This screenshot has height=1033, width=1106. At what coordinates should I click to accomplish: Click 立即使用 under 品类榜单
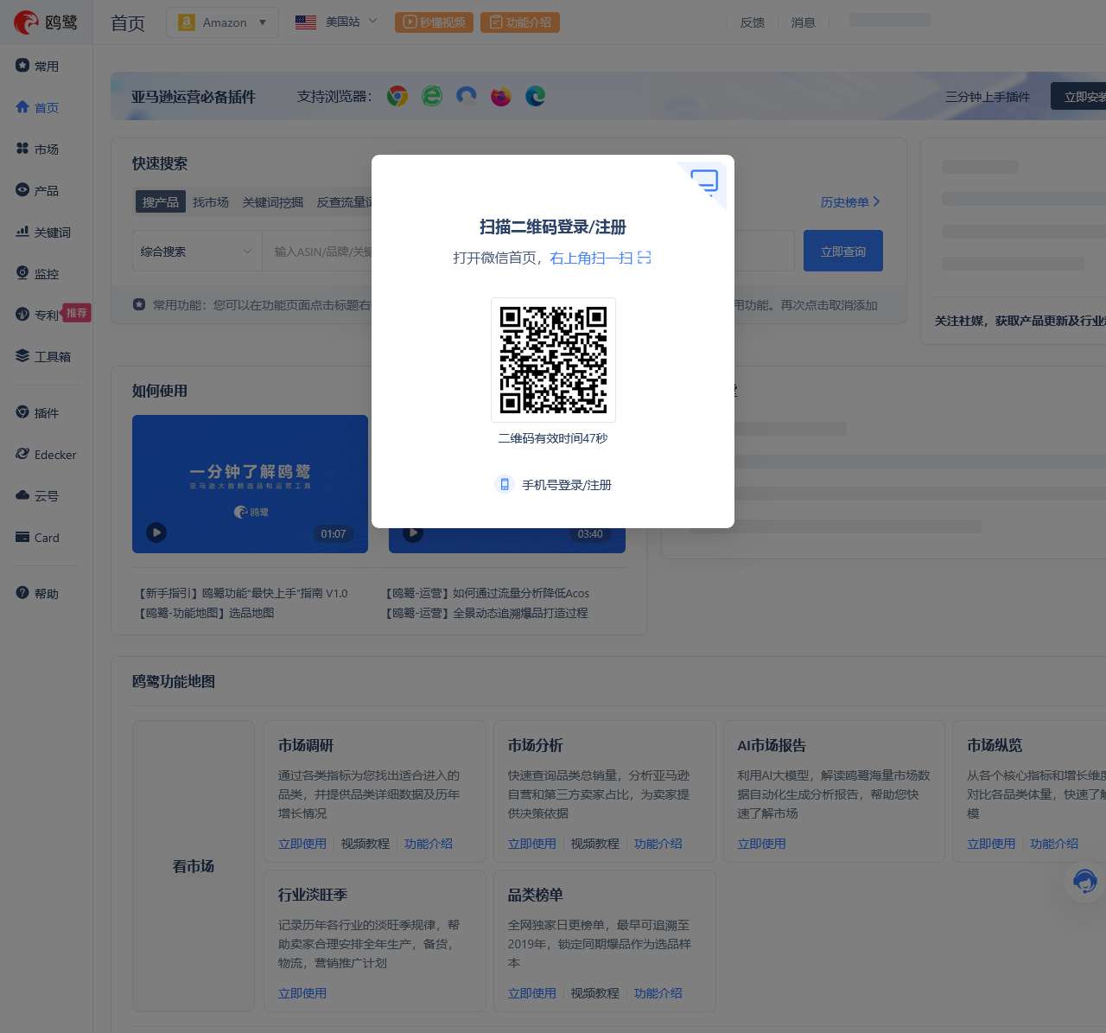(x=532, y=993)
